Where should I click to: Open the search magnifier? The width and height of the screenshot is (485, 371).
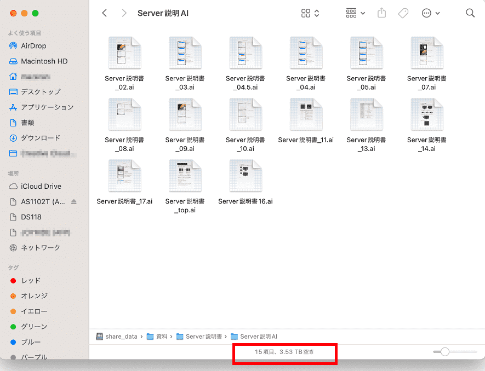[470, 13]
